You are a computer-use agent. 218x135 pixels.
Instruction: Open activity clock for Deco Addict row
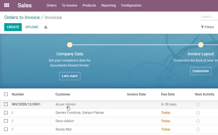[198, 121]
